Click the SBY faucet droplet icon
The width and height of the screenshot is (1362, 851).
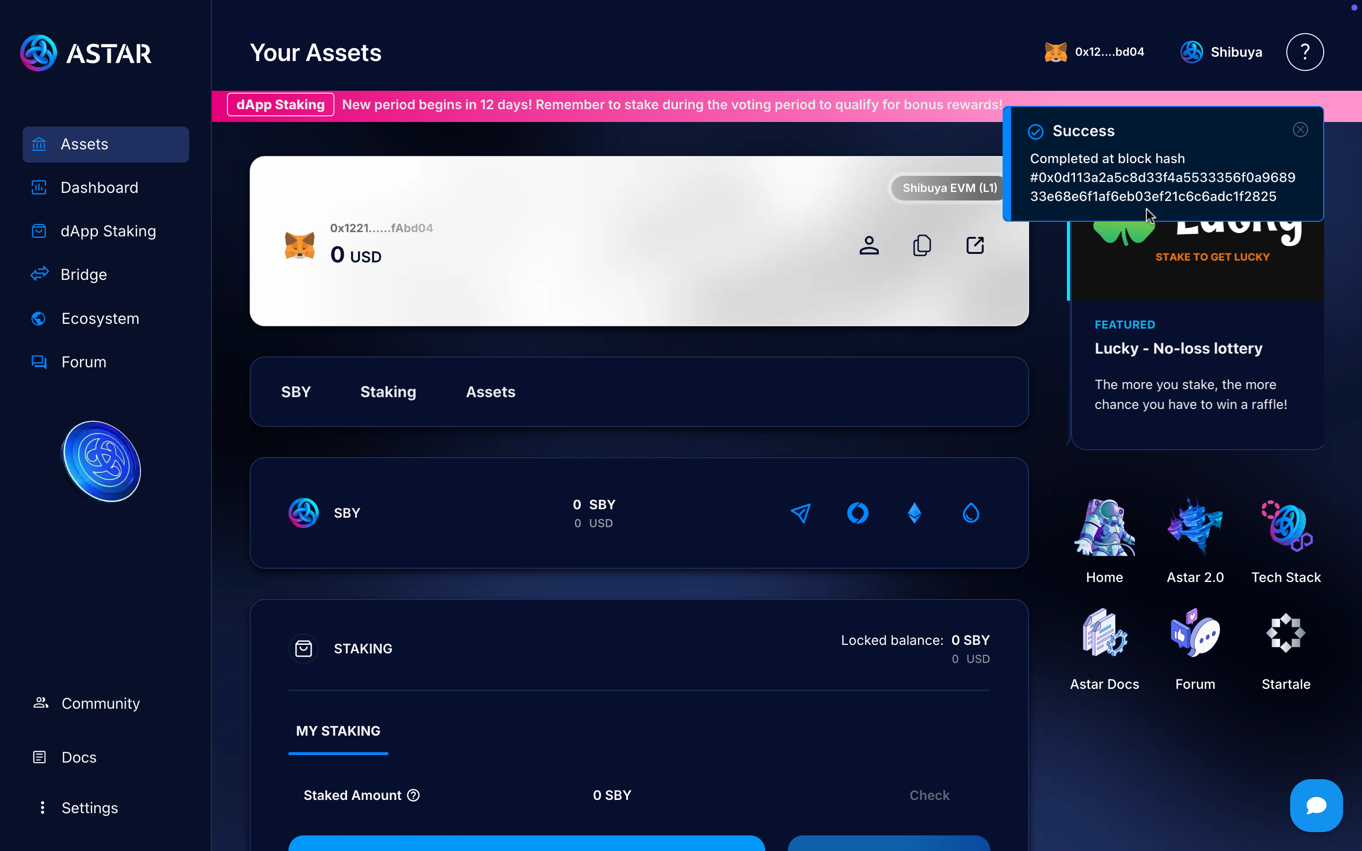click(971, 513)
